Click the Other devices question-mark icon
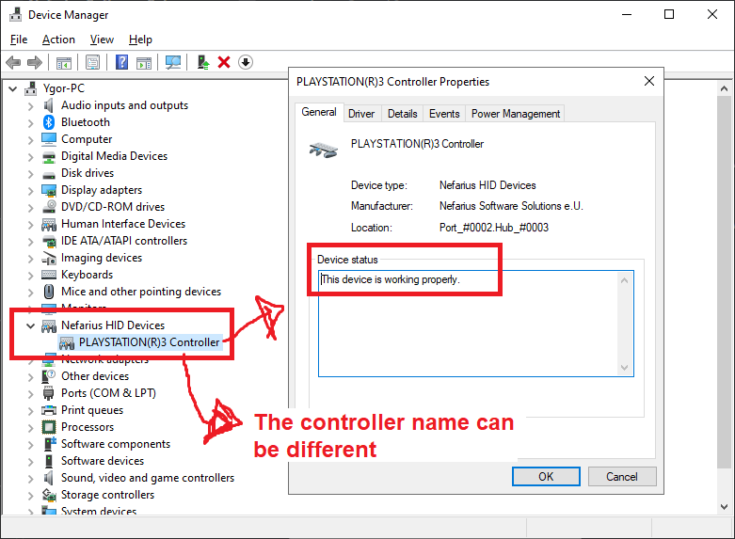The height and width of the screenshot is (539, 735). click(49, 376)
